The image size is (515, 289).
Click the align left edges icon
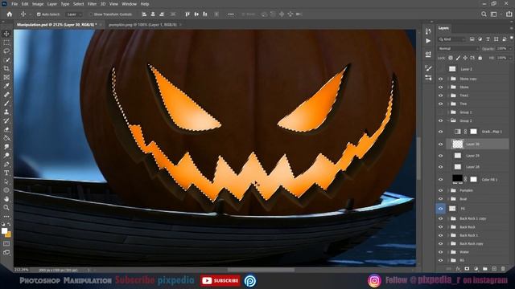point(144,14)
